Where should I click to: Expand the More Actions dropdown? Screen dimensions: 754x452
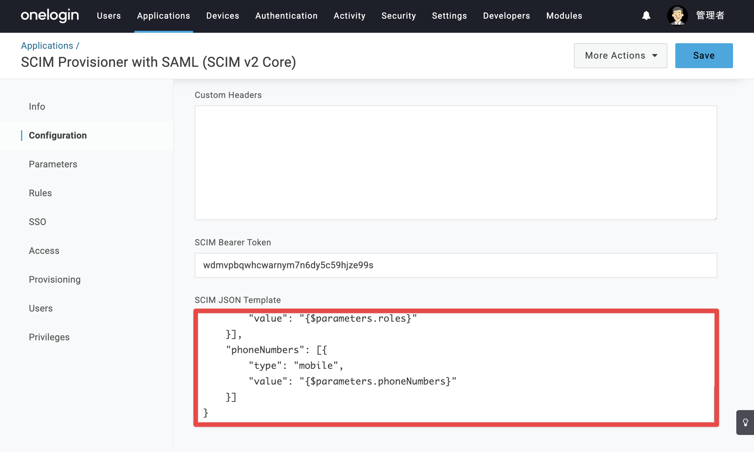[x=621, y=56]
